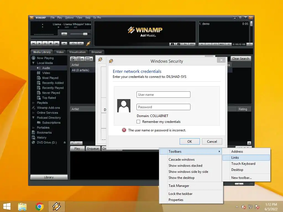Open History in the library tree
This screenshot has width=283, height=212.
click(x=42, y=137)
